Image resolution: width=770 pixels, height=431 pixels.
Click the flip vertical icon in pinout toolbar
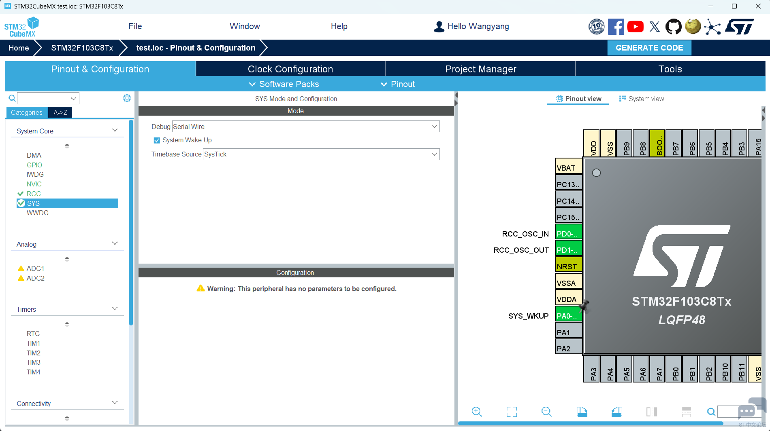pos(687,412)
